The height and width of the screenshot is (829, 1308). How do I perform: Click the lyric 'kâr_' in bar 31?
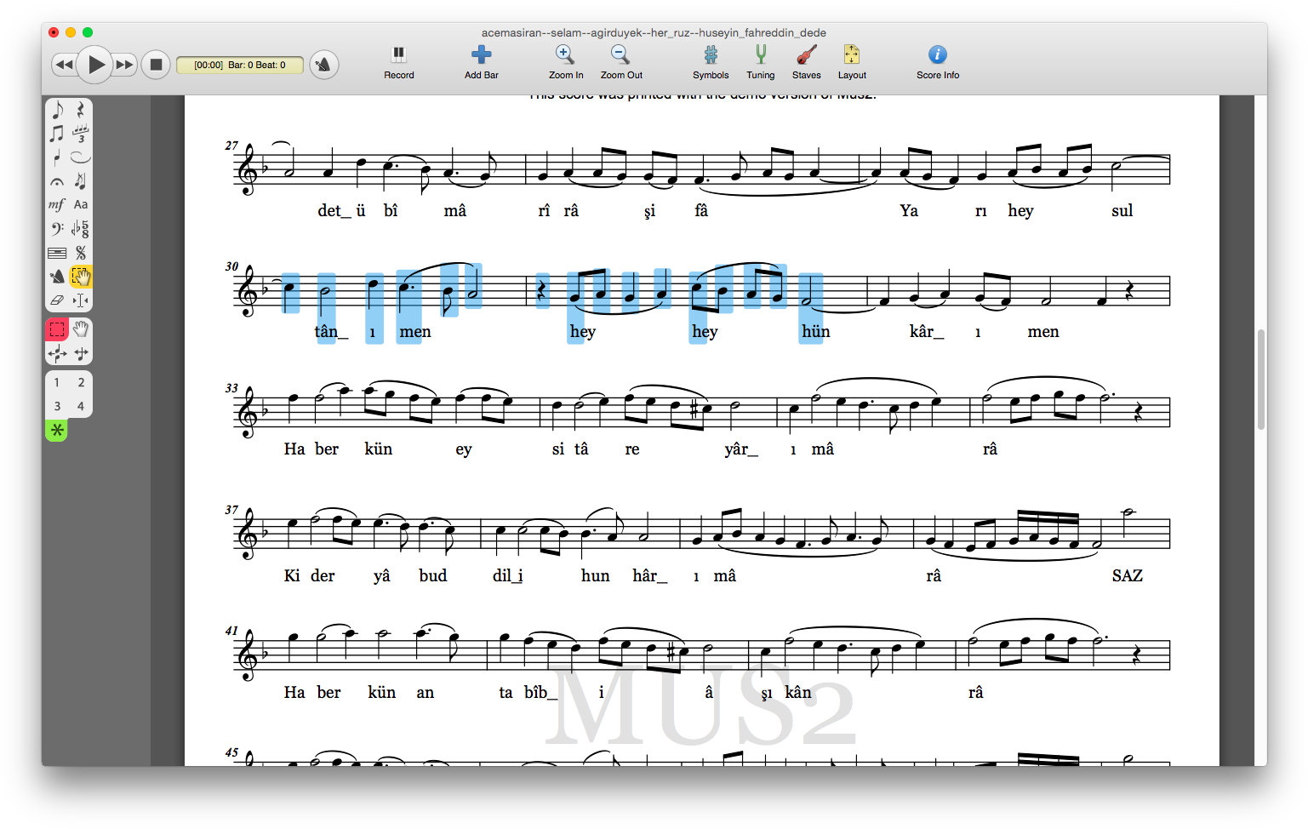tap(926, 332)
